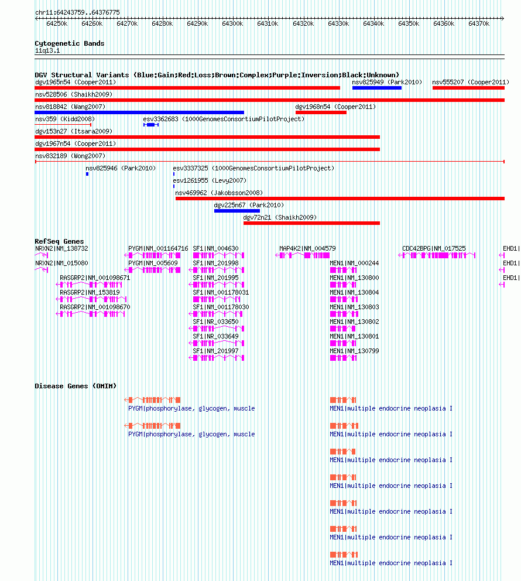The width and height of the screenshot is (521, 581).
Task: Click the nsv359 (Kidd2008) variant label
Action: (x=65, y=119)
